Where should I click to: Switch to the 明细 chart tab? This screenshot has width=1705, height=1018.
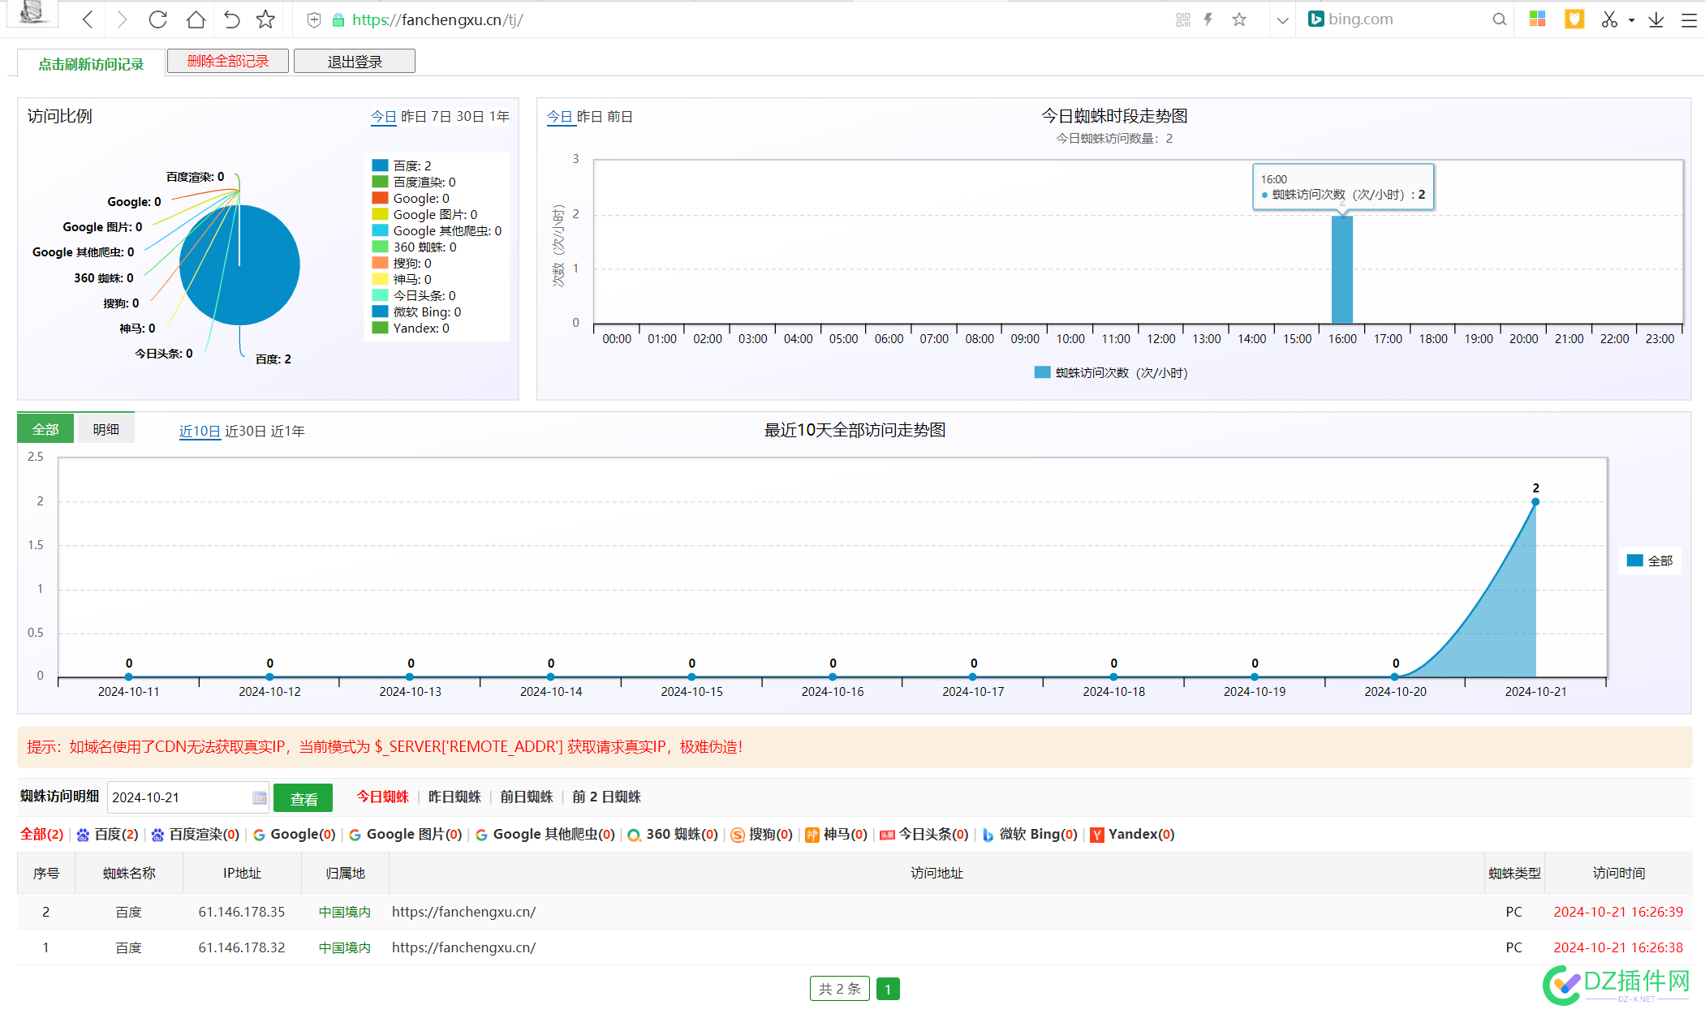[x=105, y=429]
